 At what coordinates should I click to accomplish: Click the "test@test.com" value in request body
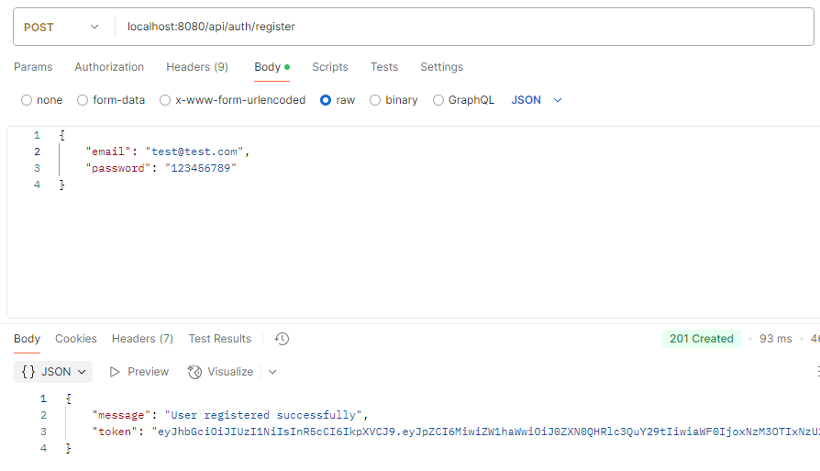194,151
